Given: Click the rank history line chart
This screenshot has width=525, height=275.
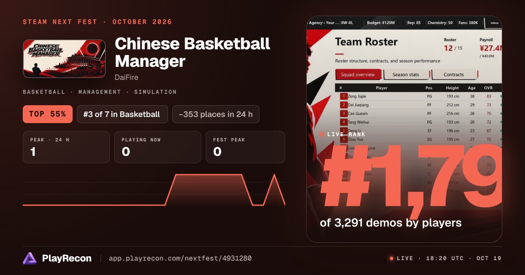Looking at the screenshot, I should tap(154, 190).
